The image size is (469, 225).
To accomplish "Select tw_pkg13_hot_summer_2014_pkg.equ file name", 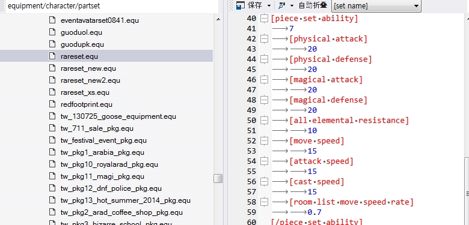I will (x=125, y=200).
